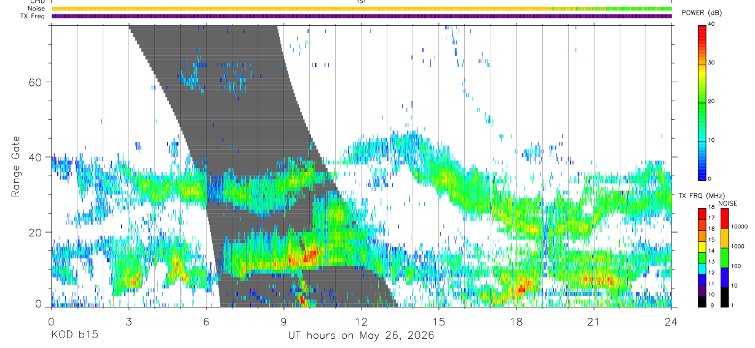Click the 13 label on TX FRQ scale
The image size is (755, 348).
pyautogui.click(x=712, y=263)
